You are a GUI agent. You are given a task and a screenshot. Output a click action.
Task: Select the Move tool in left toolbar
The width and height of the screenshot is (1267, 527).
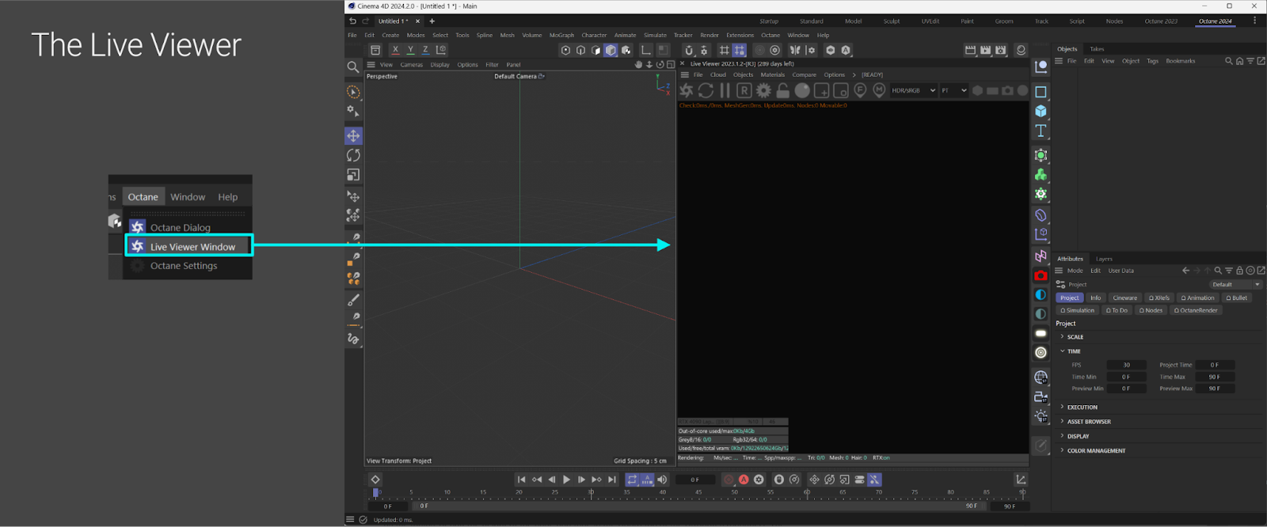pyautogui.click(x=353, y=136)
